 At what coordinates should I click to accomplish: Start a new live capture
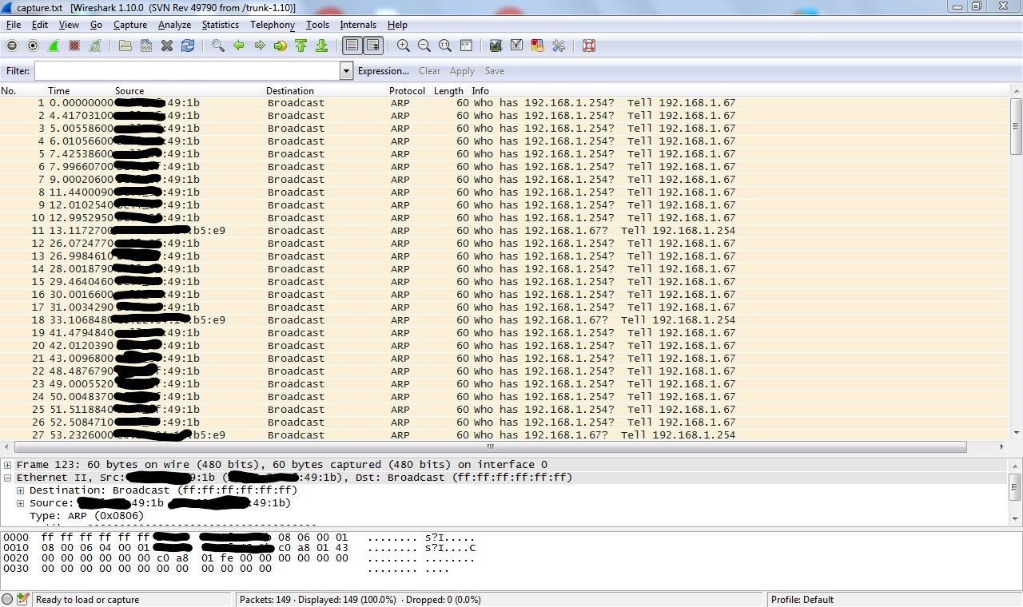tap(54, 46)
